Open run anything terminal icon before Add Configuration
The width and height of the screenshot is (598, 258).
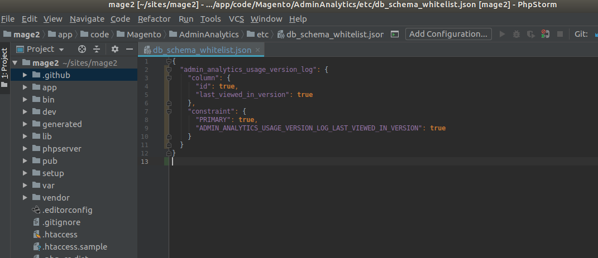coord(395,34)
